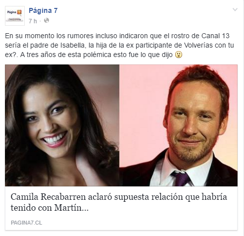The width and height of the screenshot is (244, 236).
Task: Open the Página 7 page name link
Action: 43,10
